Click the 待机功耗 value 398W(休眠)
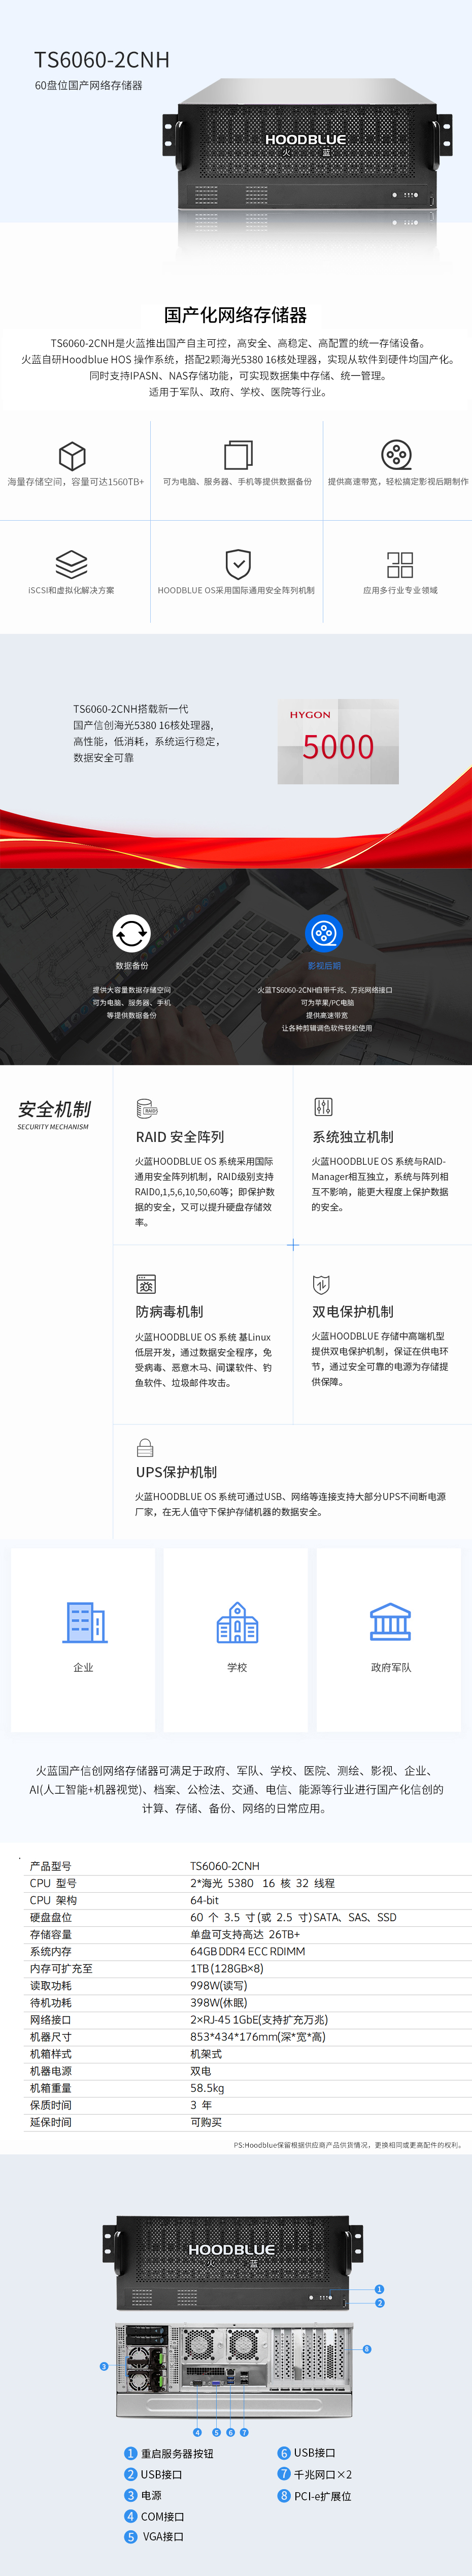472x2576 pixels. pos(218,2002)
